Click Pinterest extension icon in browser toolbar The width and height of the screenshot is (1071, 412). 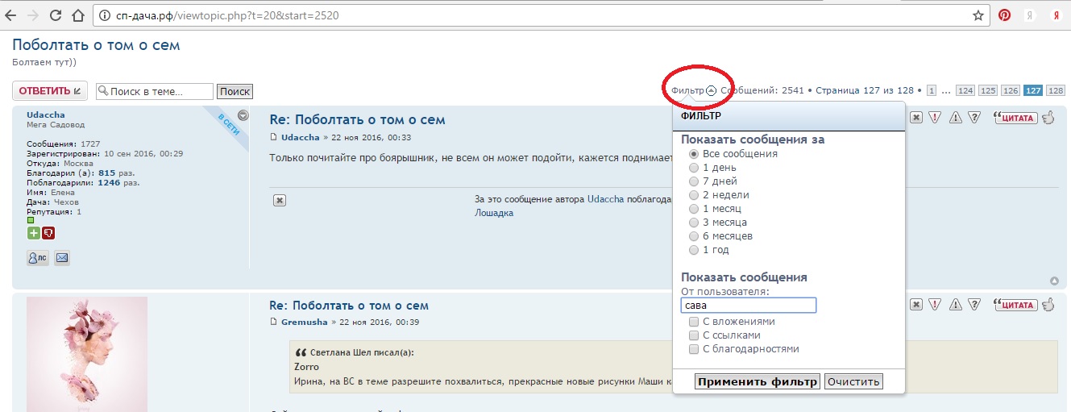click(1004, 15)
